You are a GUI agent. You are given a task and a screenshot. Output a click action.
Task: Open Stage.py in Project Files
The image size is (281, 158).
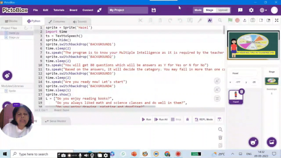pos(17,37)
